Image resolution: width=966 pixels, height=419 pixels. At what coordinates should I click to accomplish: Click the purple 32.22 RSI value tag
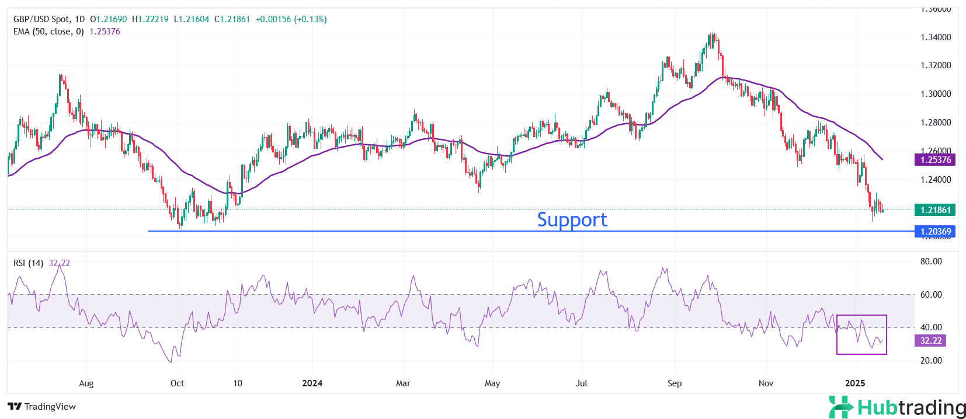tap(930, 341)
